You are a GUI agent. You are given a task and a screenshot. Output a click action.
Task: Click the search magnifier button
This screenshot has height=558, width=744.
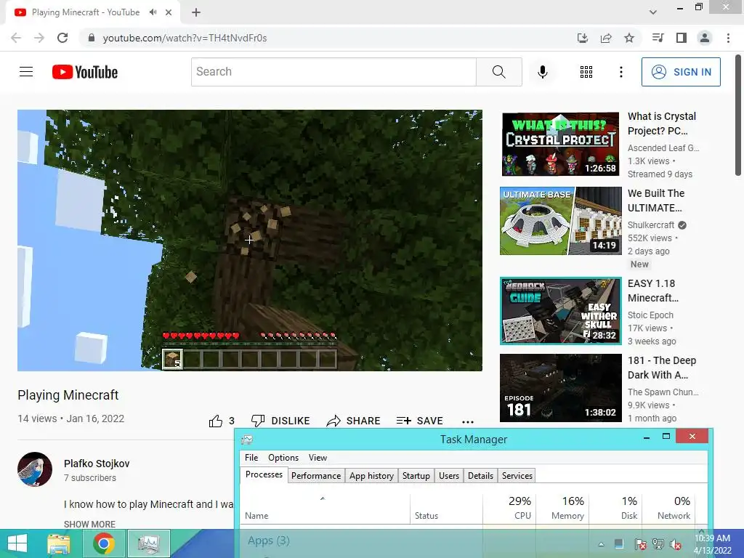498,72
